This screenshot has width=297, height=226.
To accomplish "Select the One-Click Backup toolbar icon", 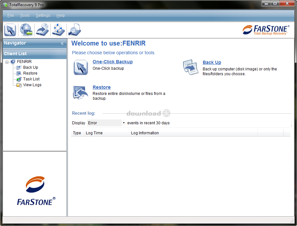I will click(10, 30).
